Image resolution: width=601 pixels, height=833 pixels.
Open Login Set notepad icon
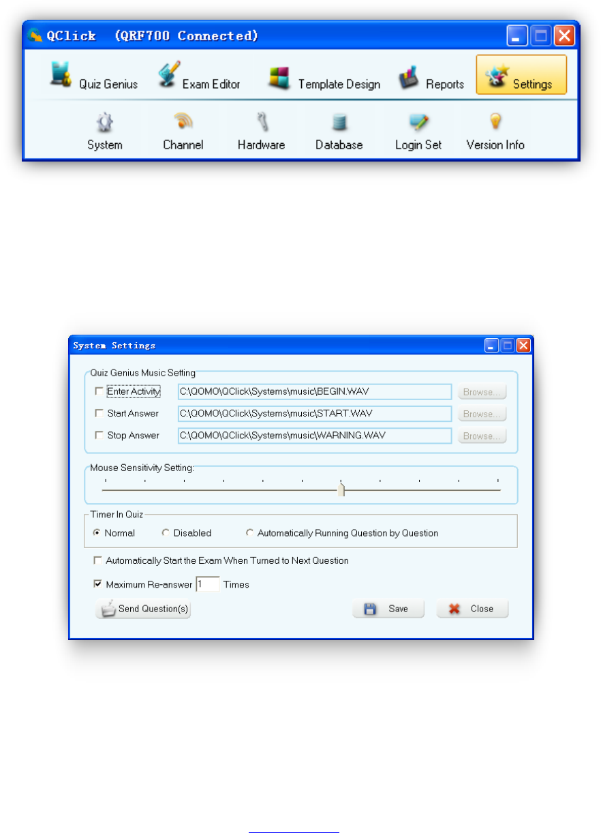pyautogui.click(x=418, y=122)
